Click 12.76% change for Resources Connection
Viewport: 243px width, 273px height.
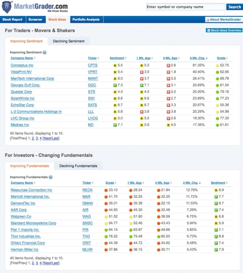[192, 190]
